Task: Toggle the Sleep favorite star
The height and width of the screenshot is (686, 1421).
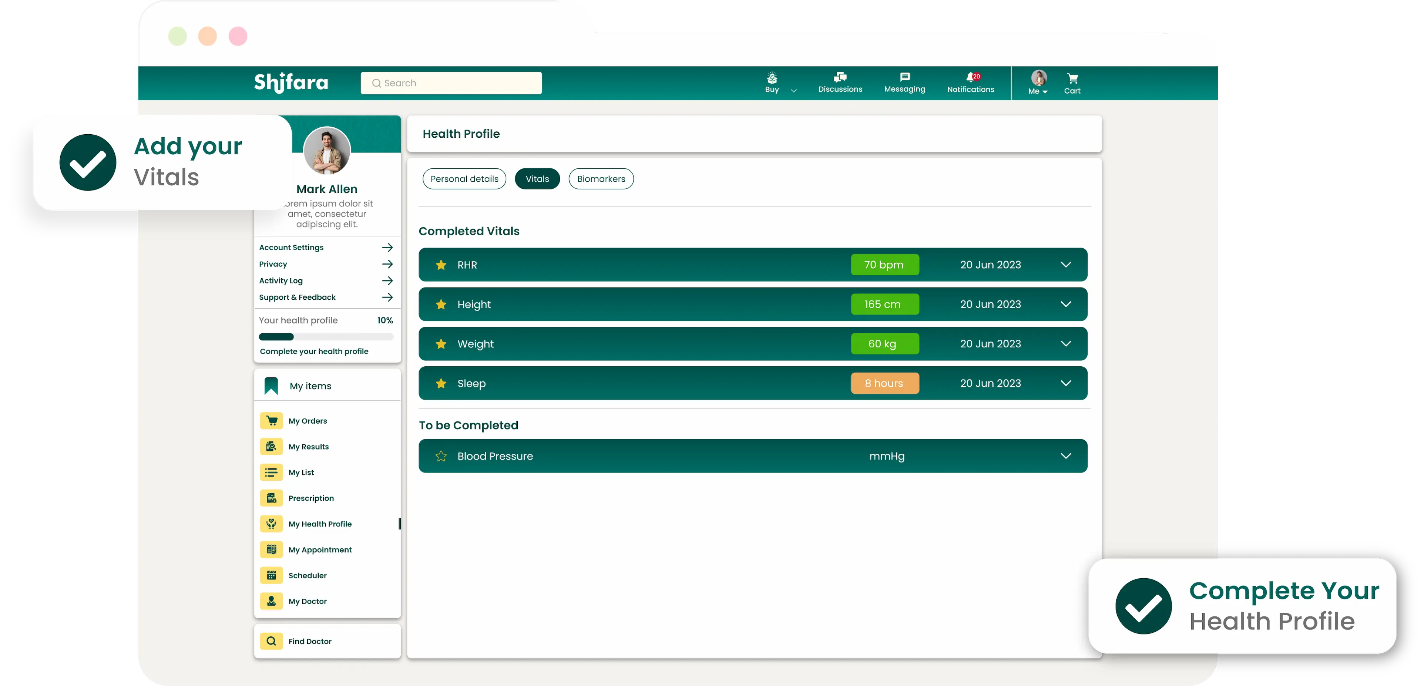Action: (441, 383)
